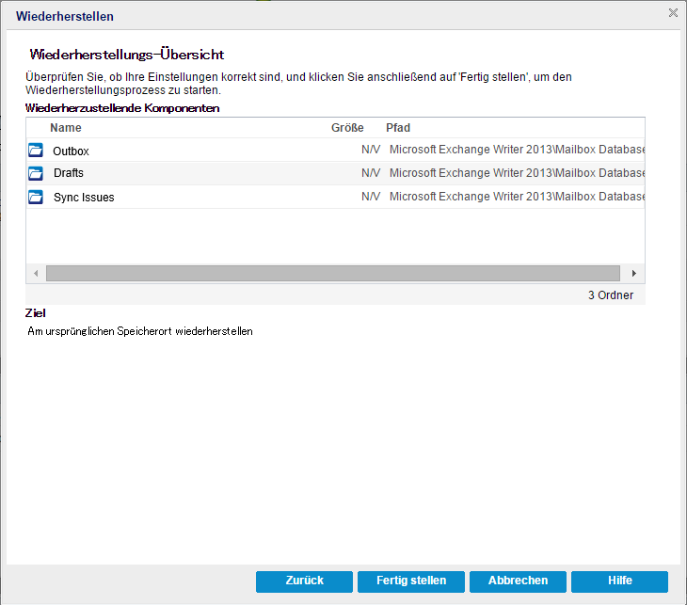This screenshot has width=687, height=605.
Task: Open Hilfe for this dialog
Action: pos(619,581)
